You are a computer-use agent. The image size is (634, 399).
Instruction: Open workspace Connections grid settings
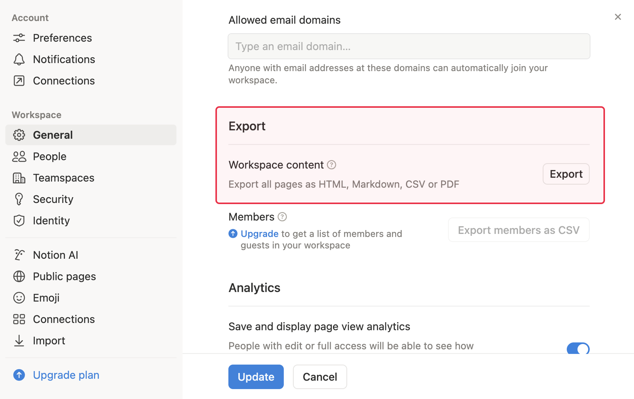[x=19, y=319]
